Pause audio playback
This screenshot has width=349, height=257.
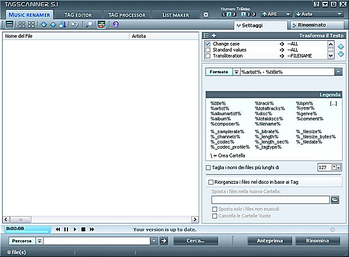(x=66, y=229)
